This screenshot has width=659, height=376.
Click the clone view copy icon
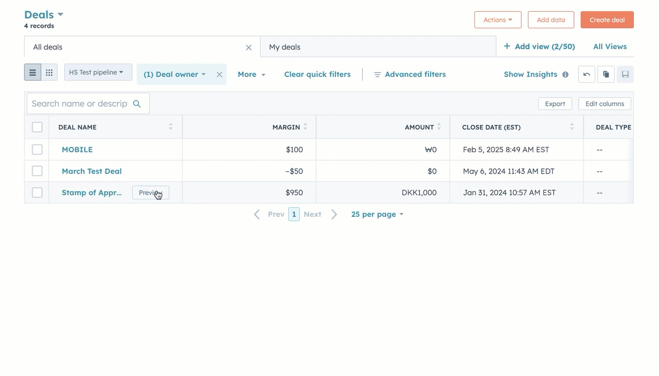[606, 74]
